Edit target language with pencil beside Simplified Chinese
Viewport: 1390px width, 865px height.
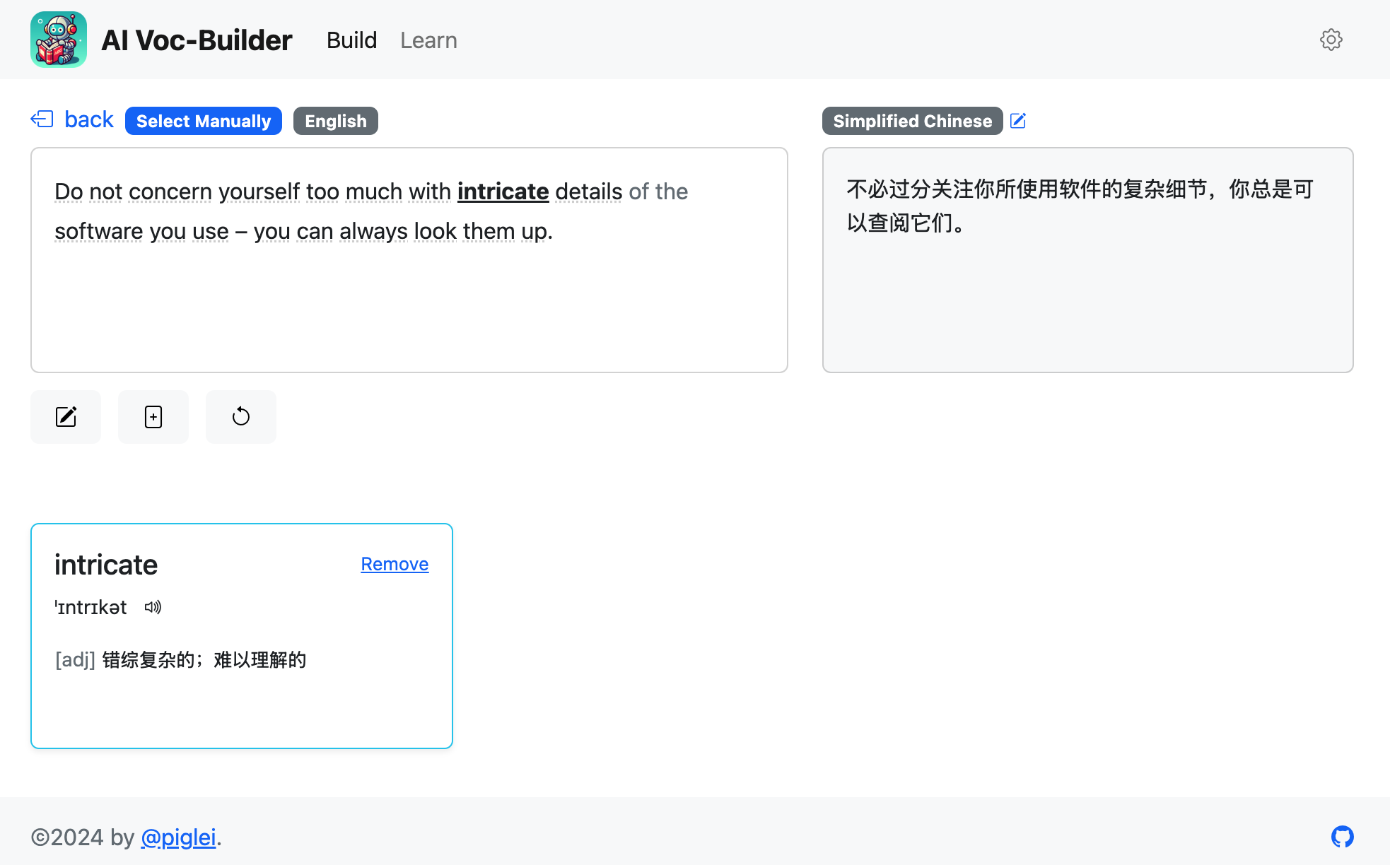tap(1018, 121)
